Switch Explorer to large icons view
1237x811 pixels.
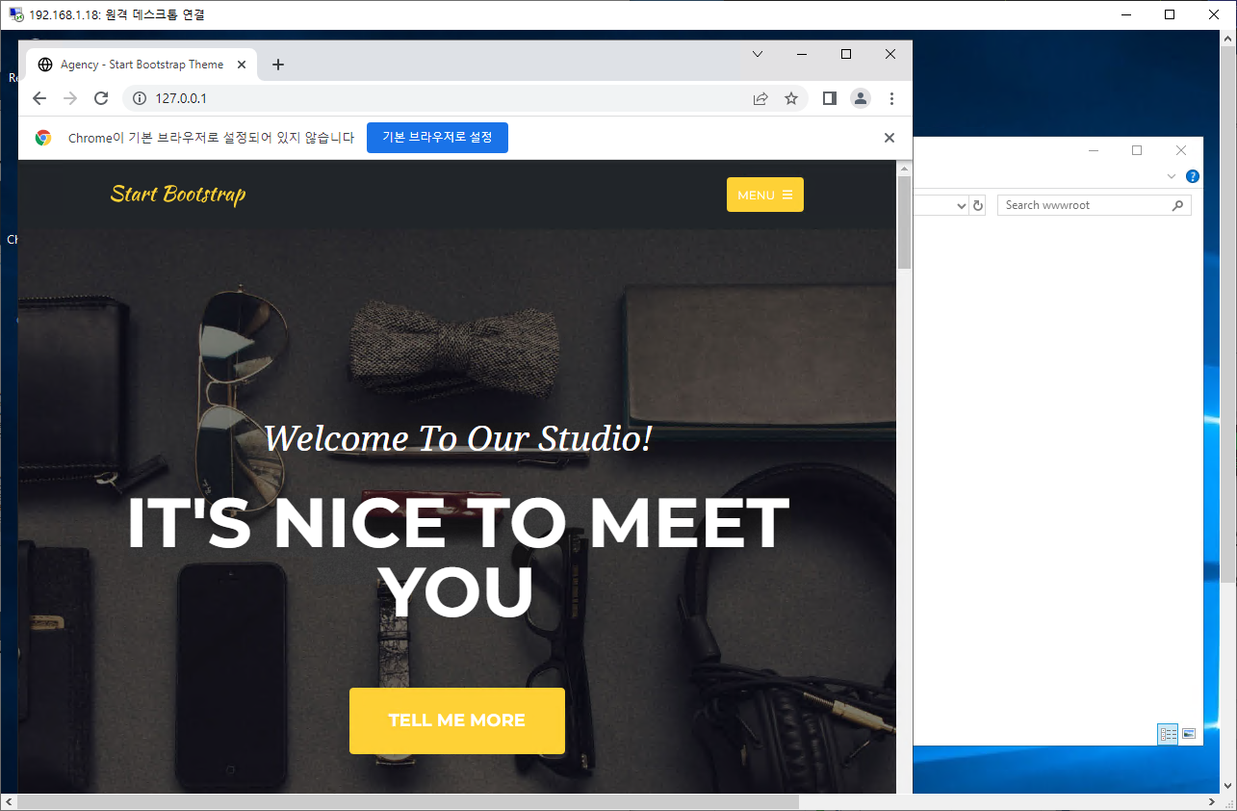coord(1189,734)
